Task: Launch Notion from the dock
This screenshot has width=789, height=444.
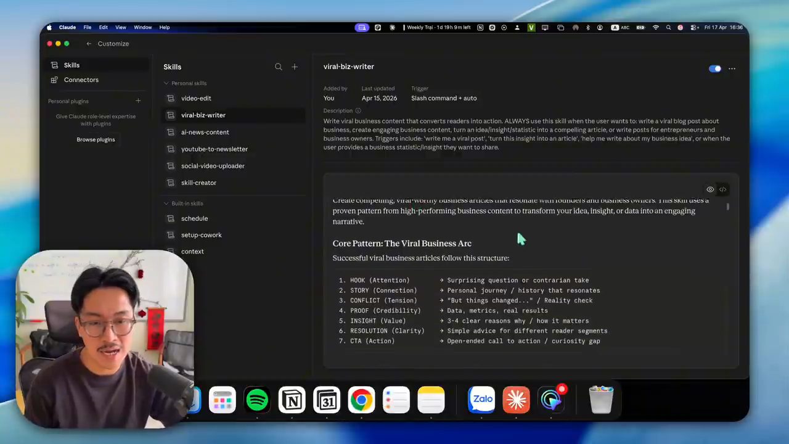Action: click(x=292, y=400)
